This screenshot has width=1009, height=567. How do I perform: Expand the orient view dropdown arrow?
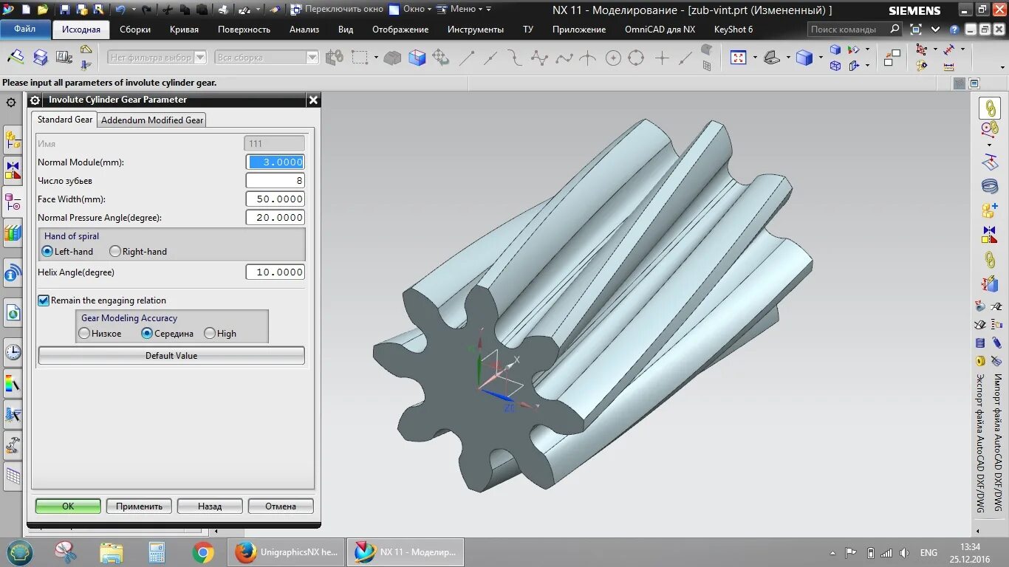pos(787,58)
